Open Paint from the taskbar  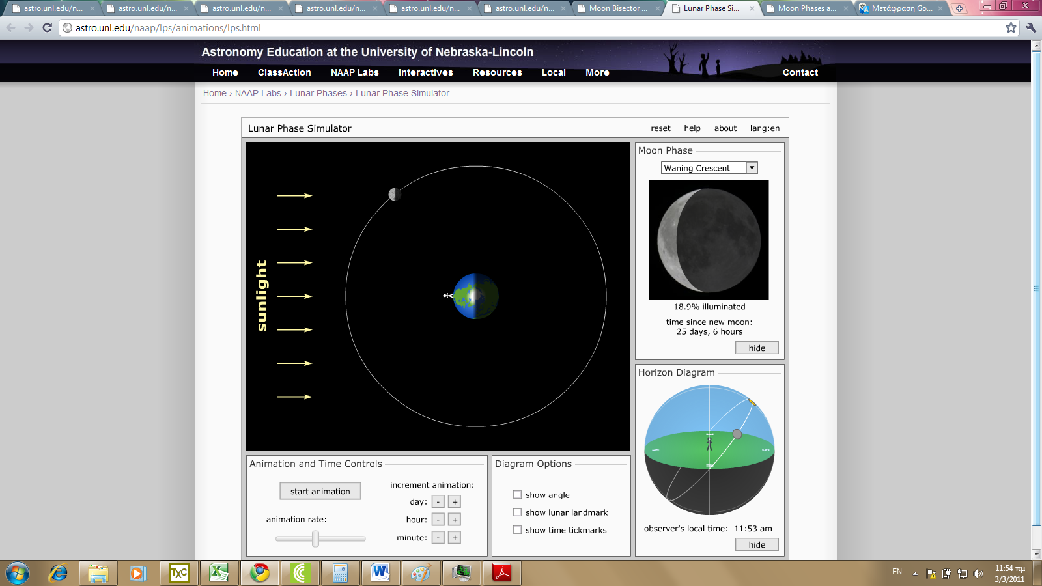(x=421, y=573)
